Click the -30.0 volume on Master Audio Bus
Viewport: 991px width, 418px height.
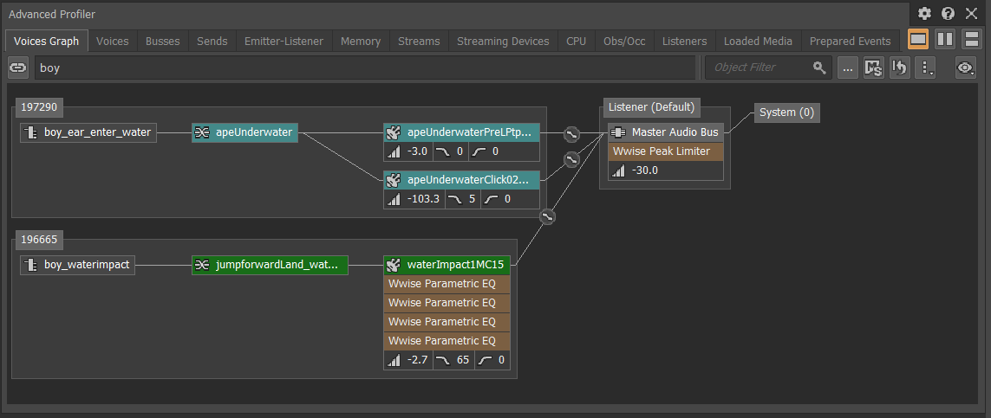645,170
